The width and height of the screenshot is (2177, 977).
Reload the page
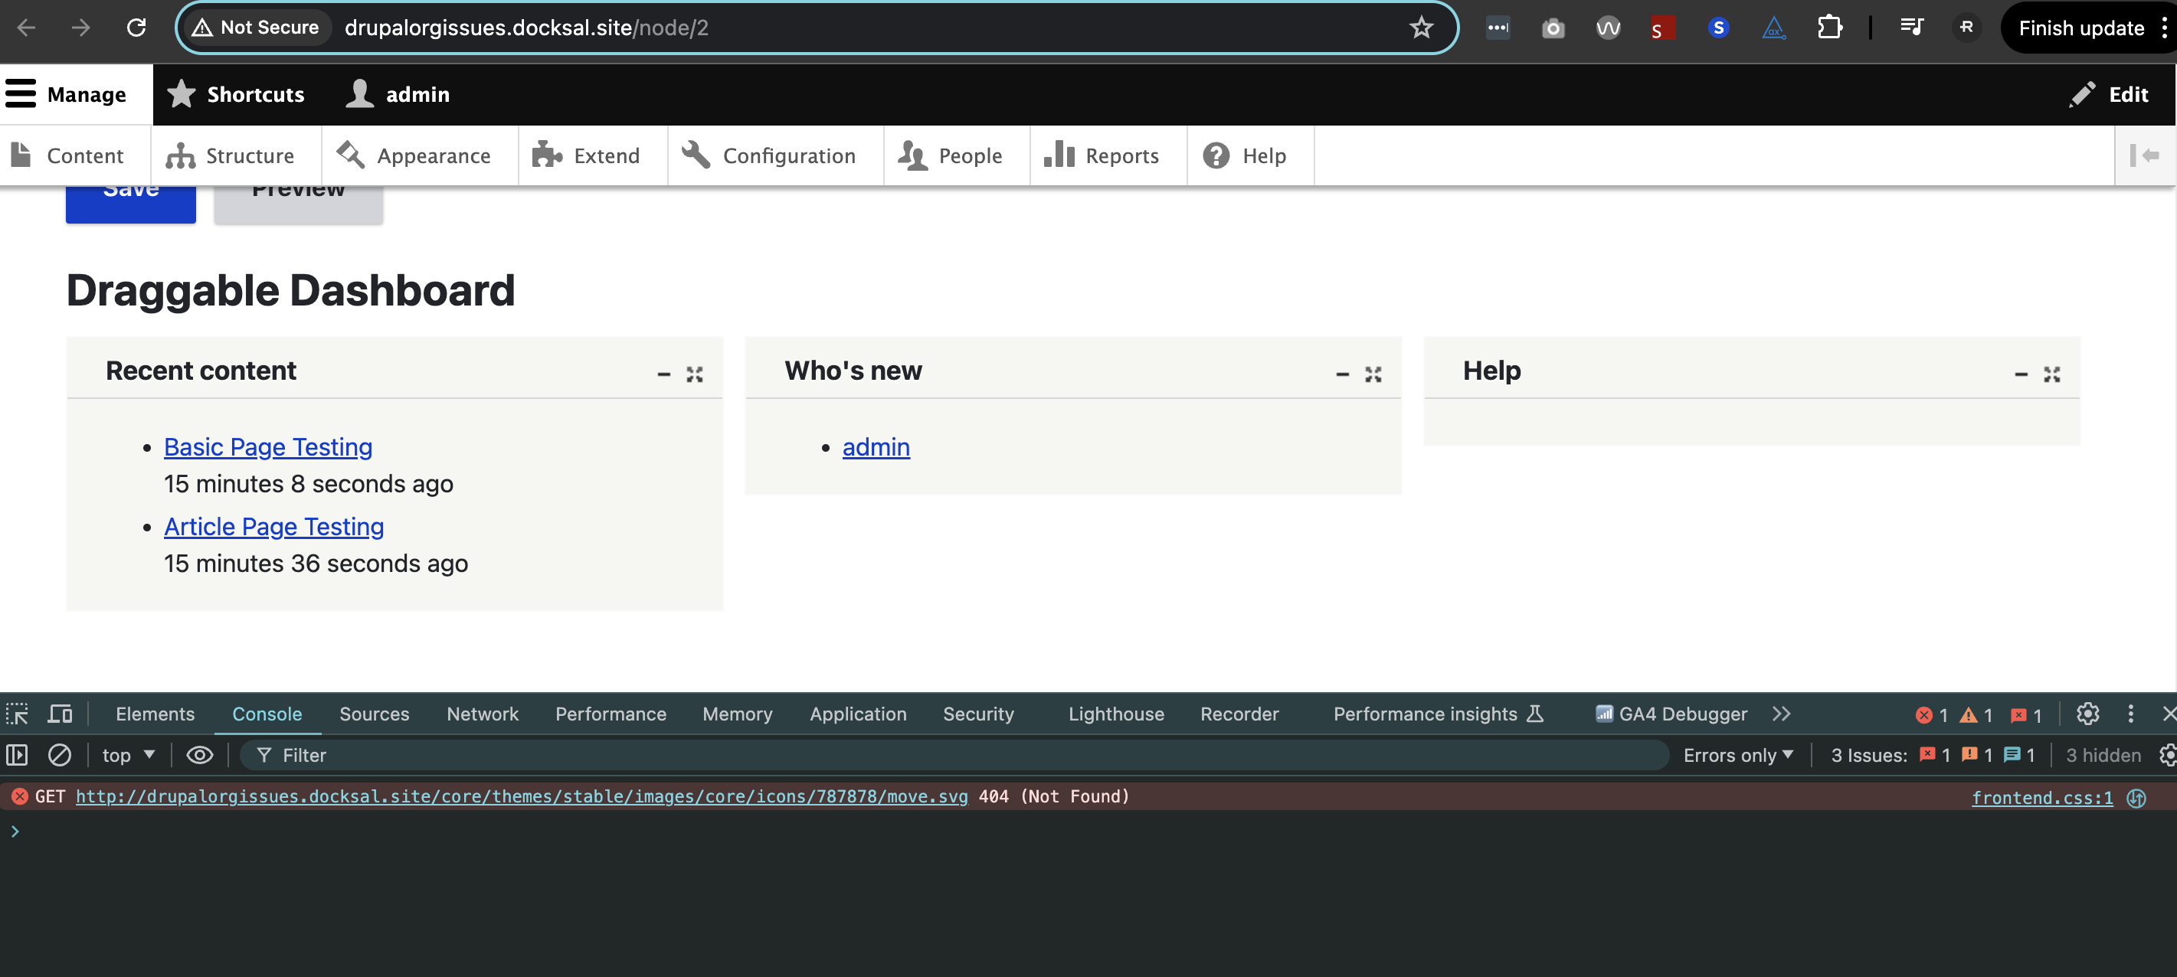(136, 28)
